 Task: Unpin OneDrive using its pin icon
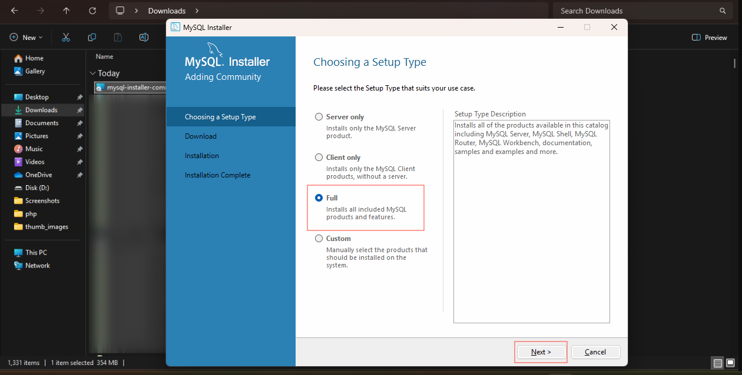pyautogui.click(x=79, y=175)
